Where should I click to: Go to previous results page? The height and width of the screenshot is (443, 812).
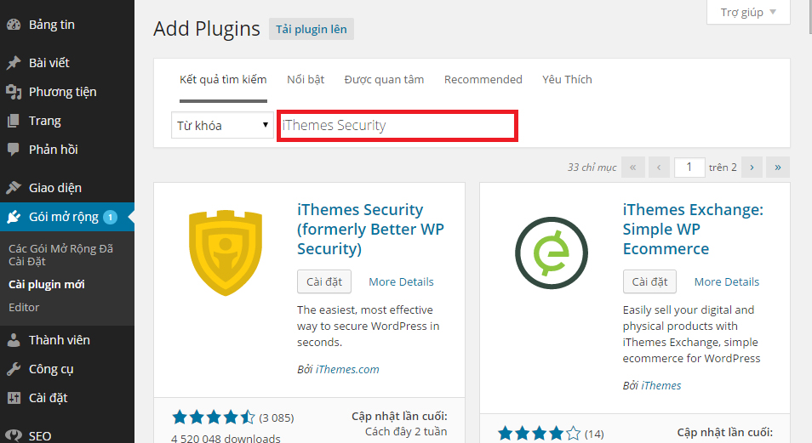(659, 168)
